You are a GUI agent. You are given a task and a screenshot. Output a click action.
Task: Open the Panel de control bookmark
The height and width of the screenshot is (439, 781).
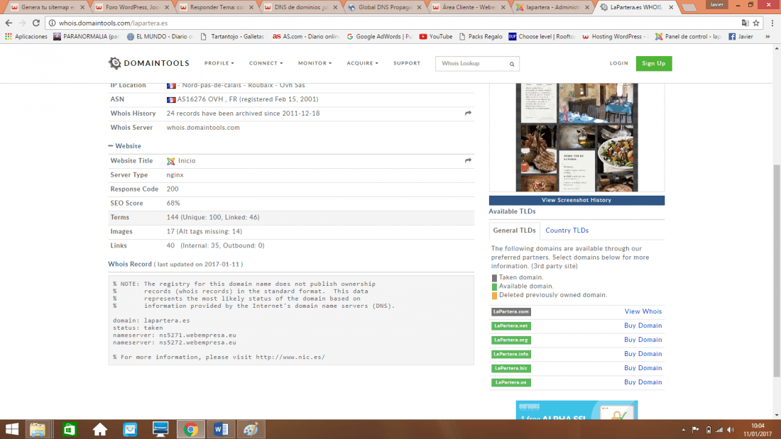[x=688, y=36]
